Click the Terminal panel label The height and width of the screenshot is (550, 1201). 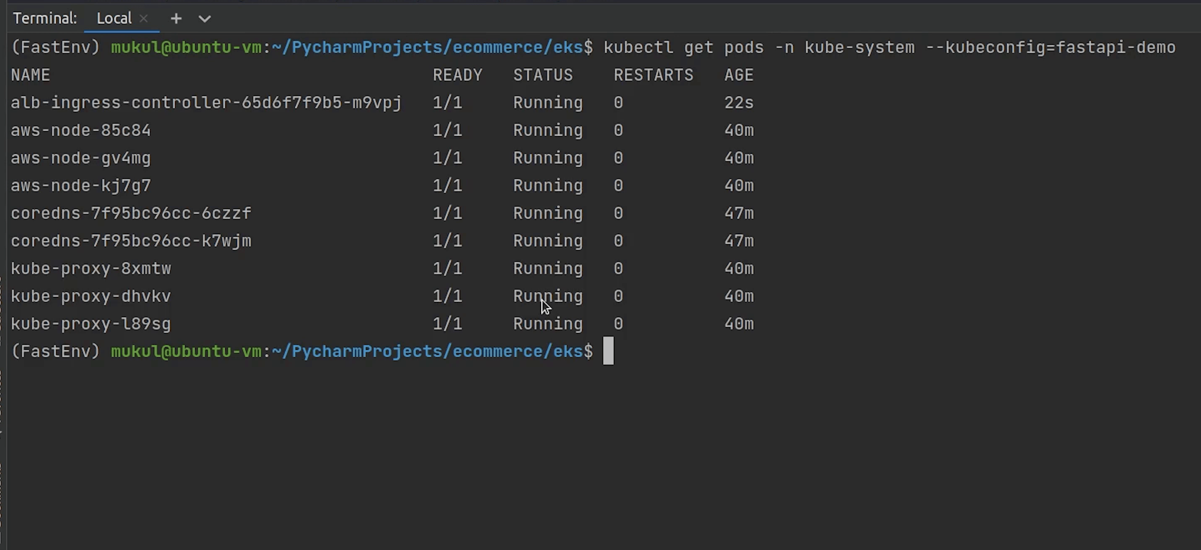coord(45,19)
